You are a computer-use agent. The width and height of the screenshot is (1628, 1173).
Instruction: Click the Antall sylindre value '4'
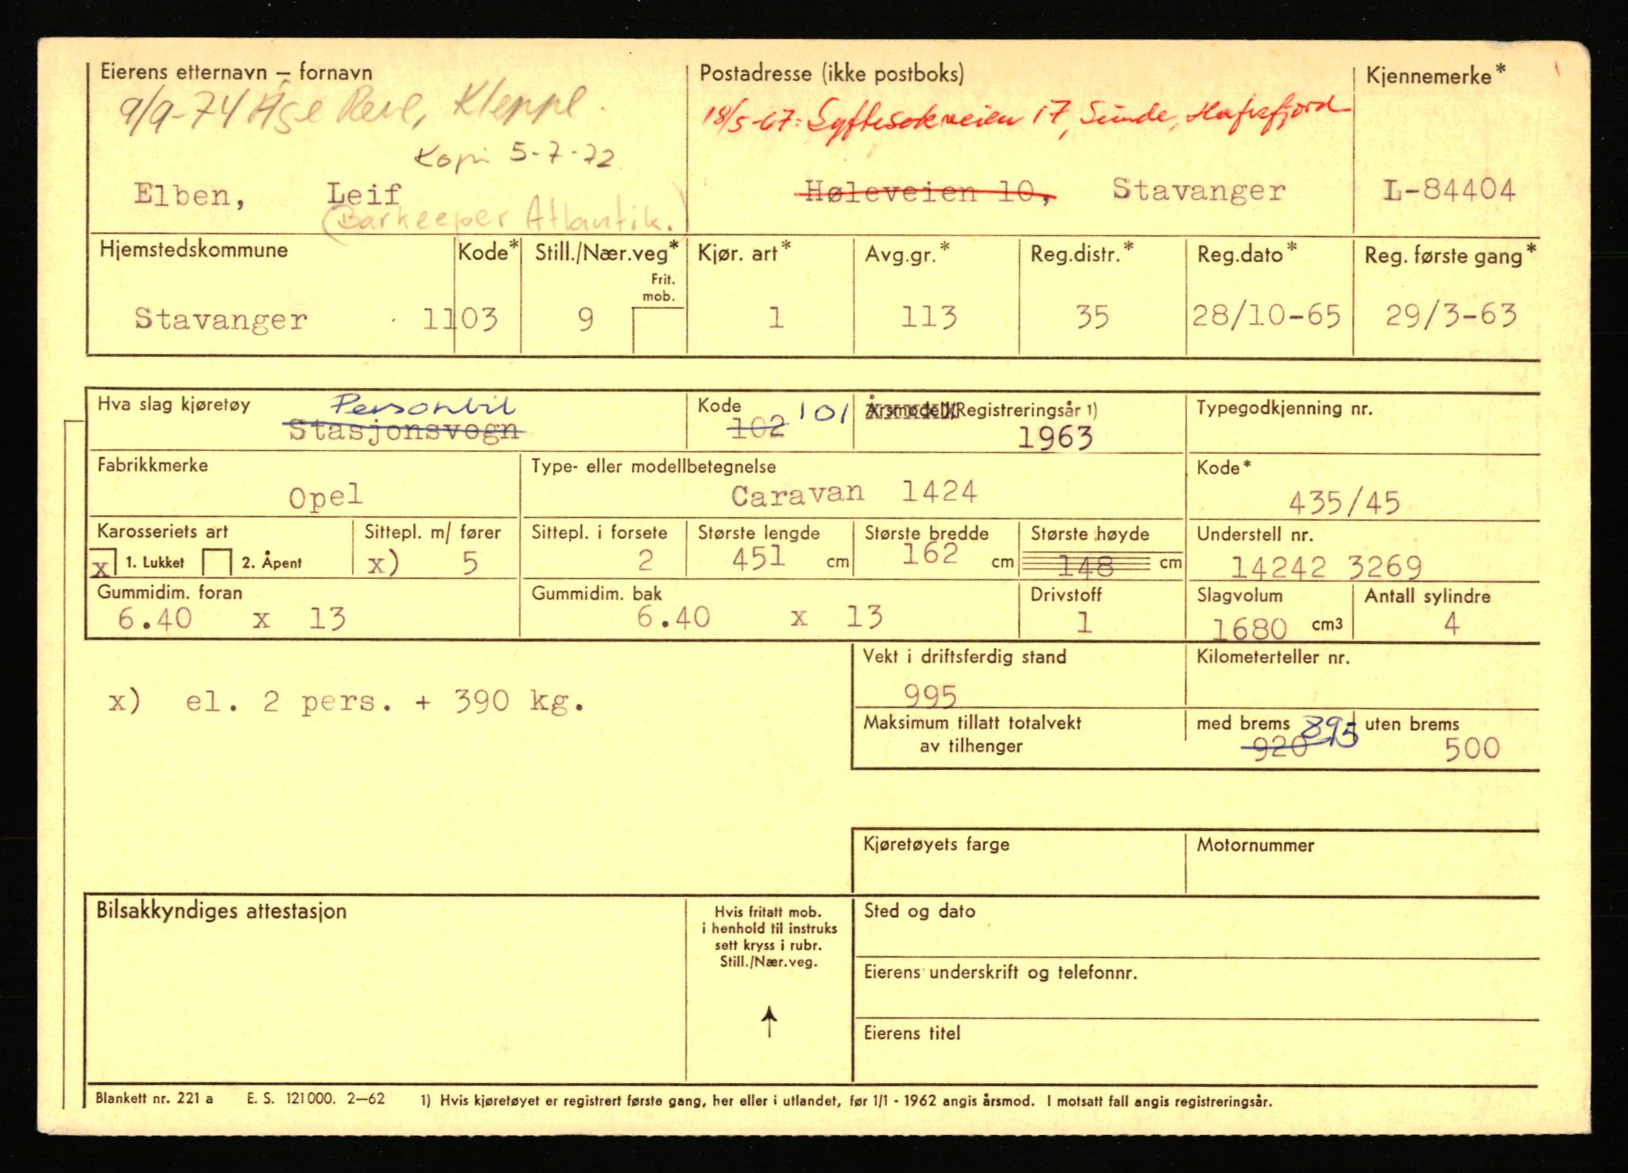point(1452,624)
